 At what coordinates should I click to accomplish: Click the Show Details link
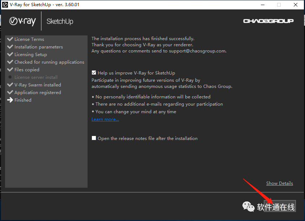click(280, 183)
